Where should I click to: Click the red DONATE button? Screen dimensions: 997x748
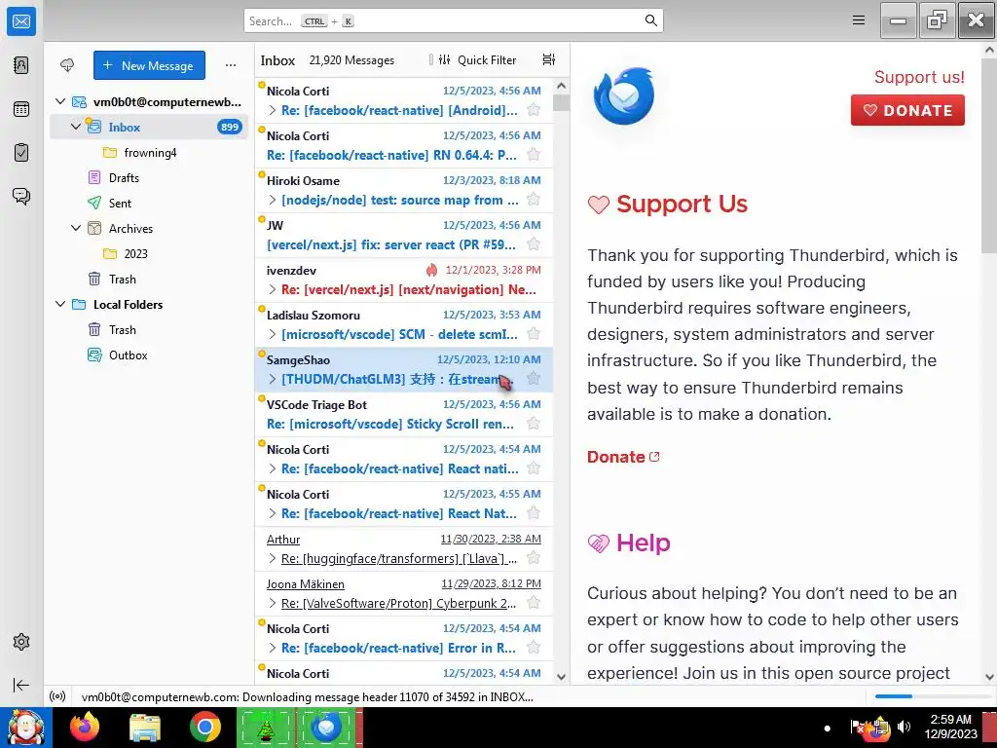pos(907,110)
